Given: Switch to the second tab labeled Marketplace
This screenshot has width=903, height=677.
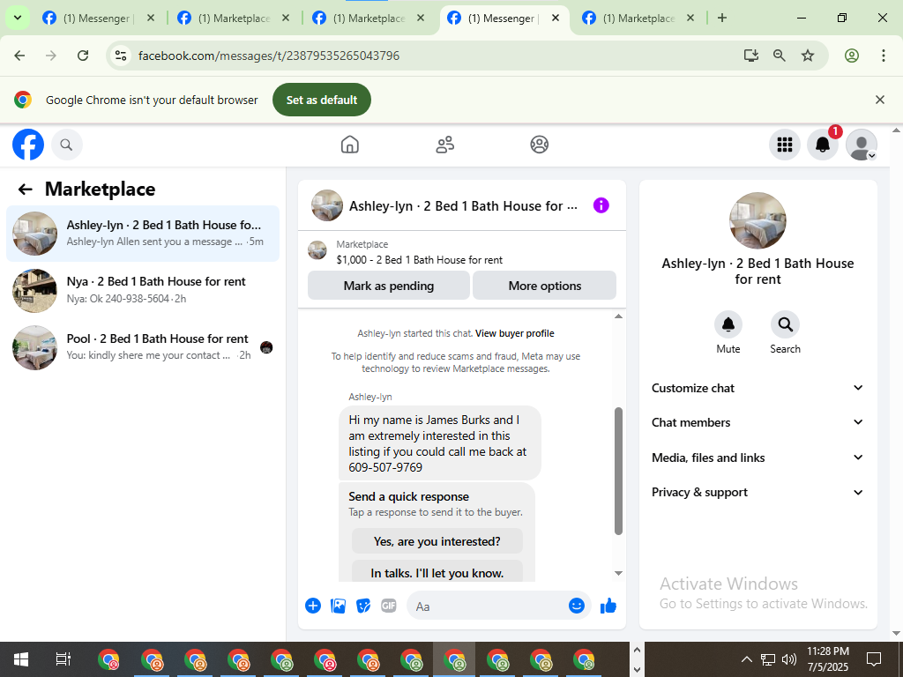Looking at the screenshot, I should pos(234,19).
